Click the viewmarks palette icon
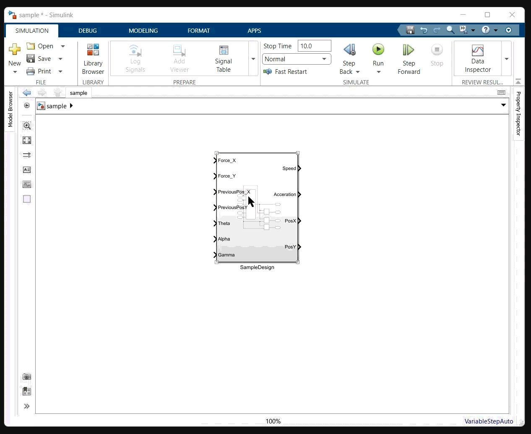The width and height of the screenshot is (531, 434). [27, 391]
